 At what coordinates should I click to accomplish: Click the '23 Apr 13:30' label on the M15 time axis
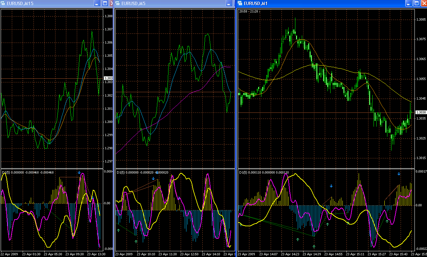pyautogui.click(x=96, y=254)
